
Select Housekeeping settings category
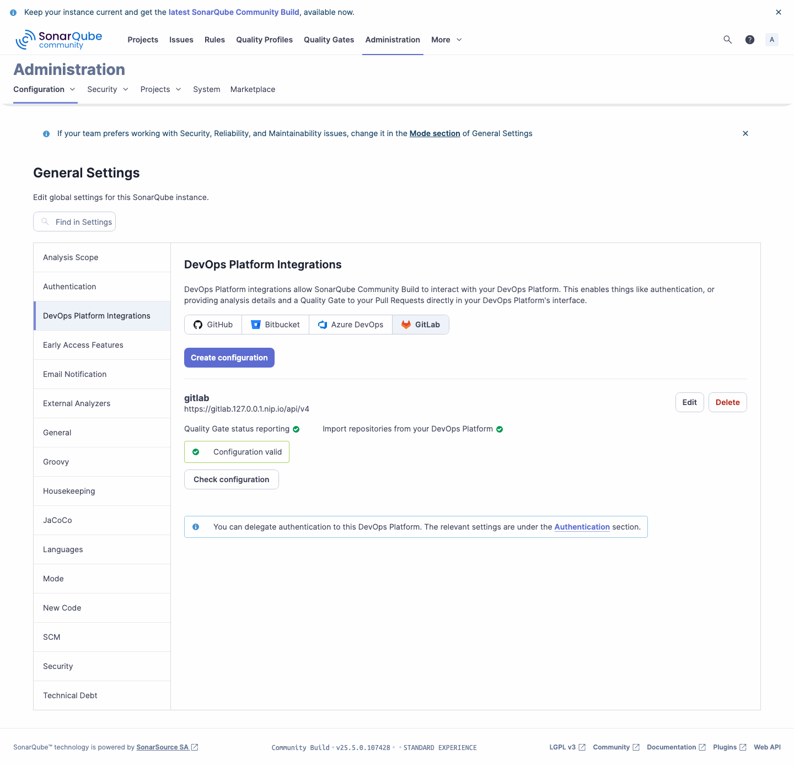point(102,491)
